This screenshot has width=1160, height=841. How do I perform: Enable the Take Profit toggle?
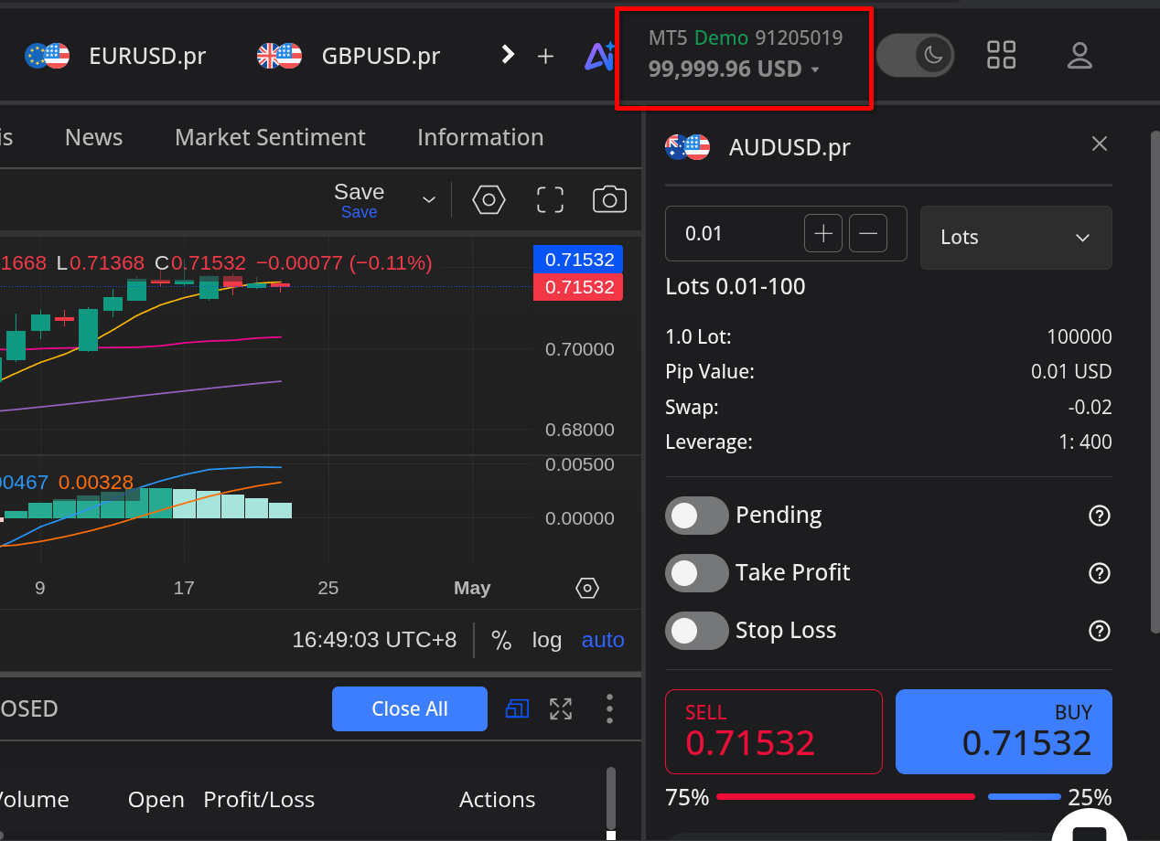click(x=697, y=573)
